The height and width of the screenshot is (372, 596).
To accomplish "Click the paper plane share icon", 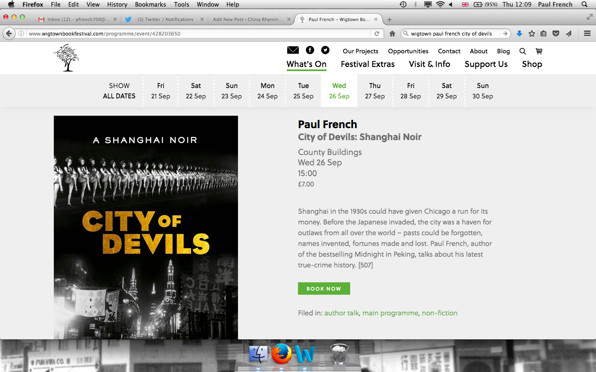I will (x=569, y=33).
